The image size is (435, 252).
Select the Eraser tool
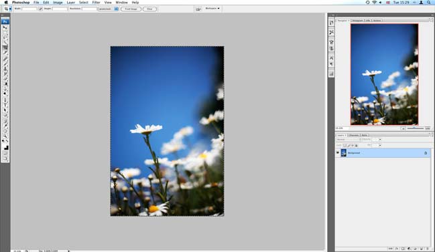point(5,79)
